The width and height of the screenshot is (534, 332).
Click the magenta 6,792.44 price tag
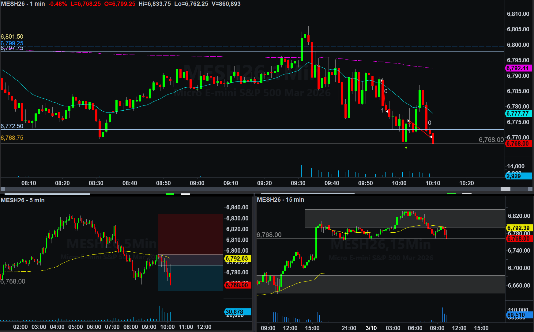pyautogui.click(x=518, y=68)
